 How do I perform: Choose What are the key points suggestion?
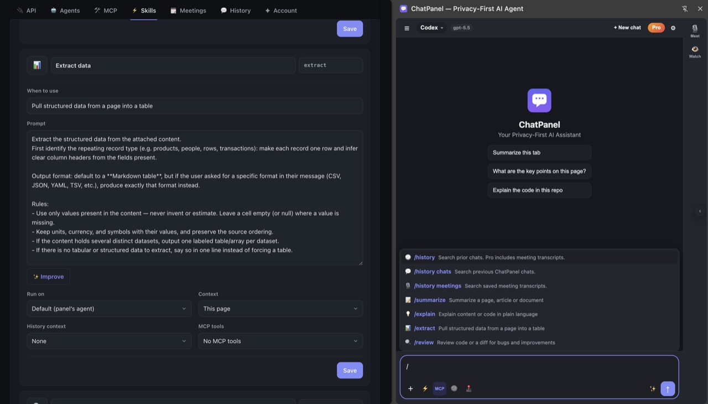539,172
